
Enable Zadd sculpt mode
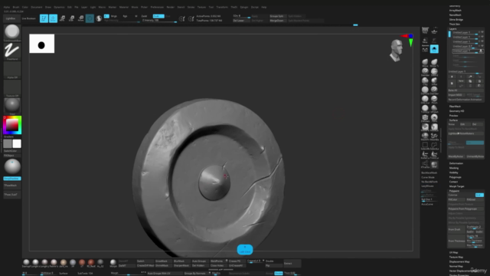click(x=144, y=16)
